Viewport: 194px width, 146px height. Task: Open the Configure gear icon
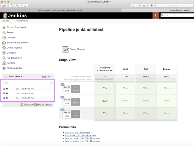point(4,53)
